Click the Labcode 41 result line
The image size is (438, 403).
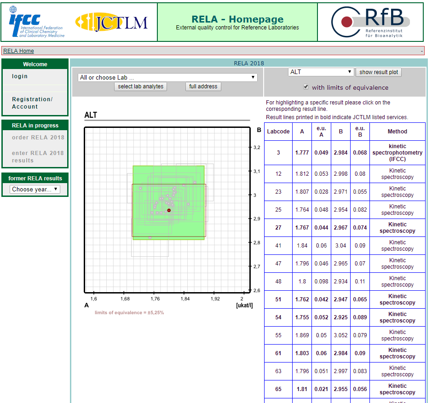tap(345, 246)
